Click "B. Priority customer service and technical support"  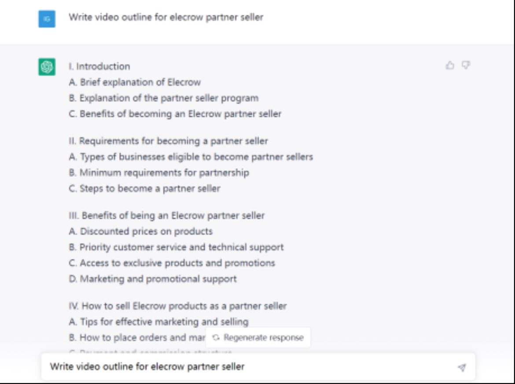tap(176, 247)
